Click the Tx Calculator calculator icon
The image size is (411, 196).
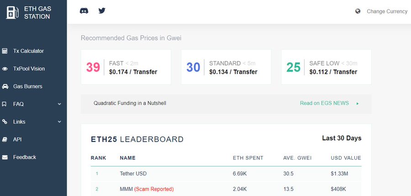tap(5, 51)
